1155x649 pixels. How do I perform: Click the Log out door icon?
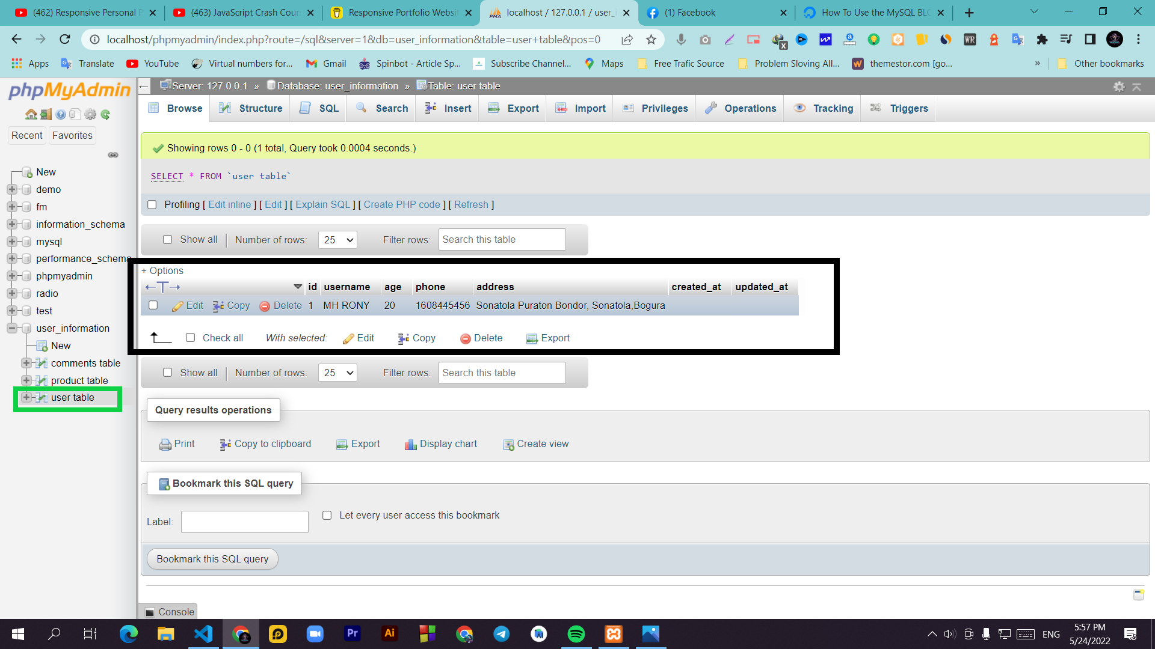coord(46,114)
